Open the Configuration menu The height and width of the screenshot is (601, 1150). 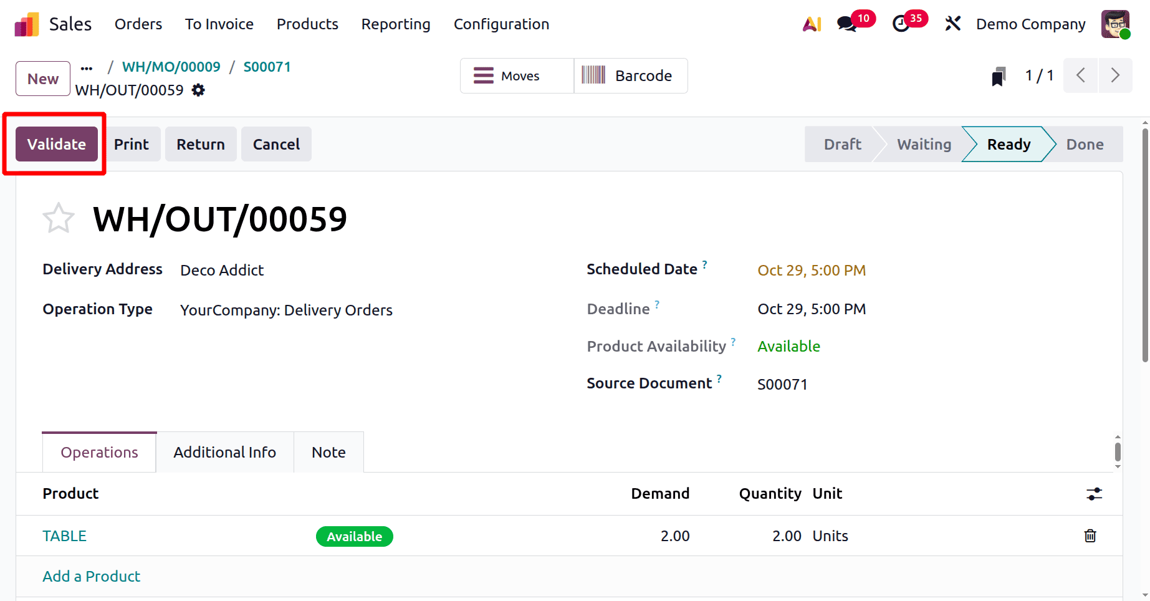point(501,24)
